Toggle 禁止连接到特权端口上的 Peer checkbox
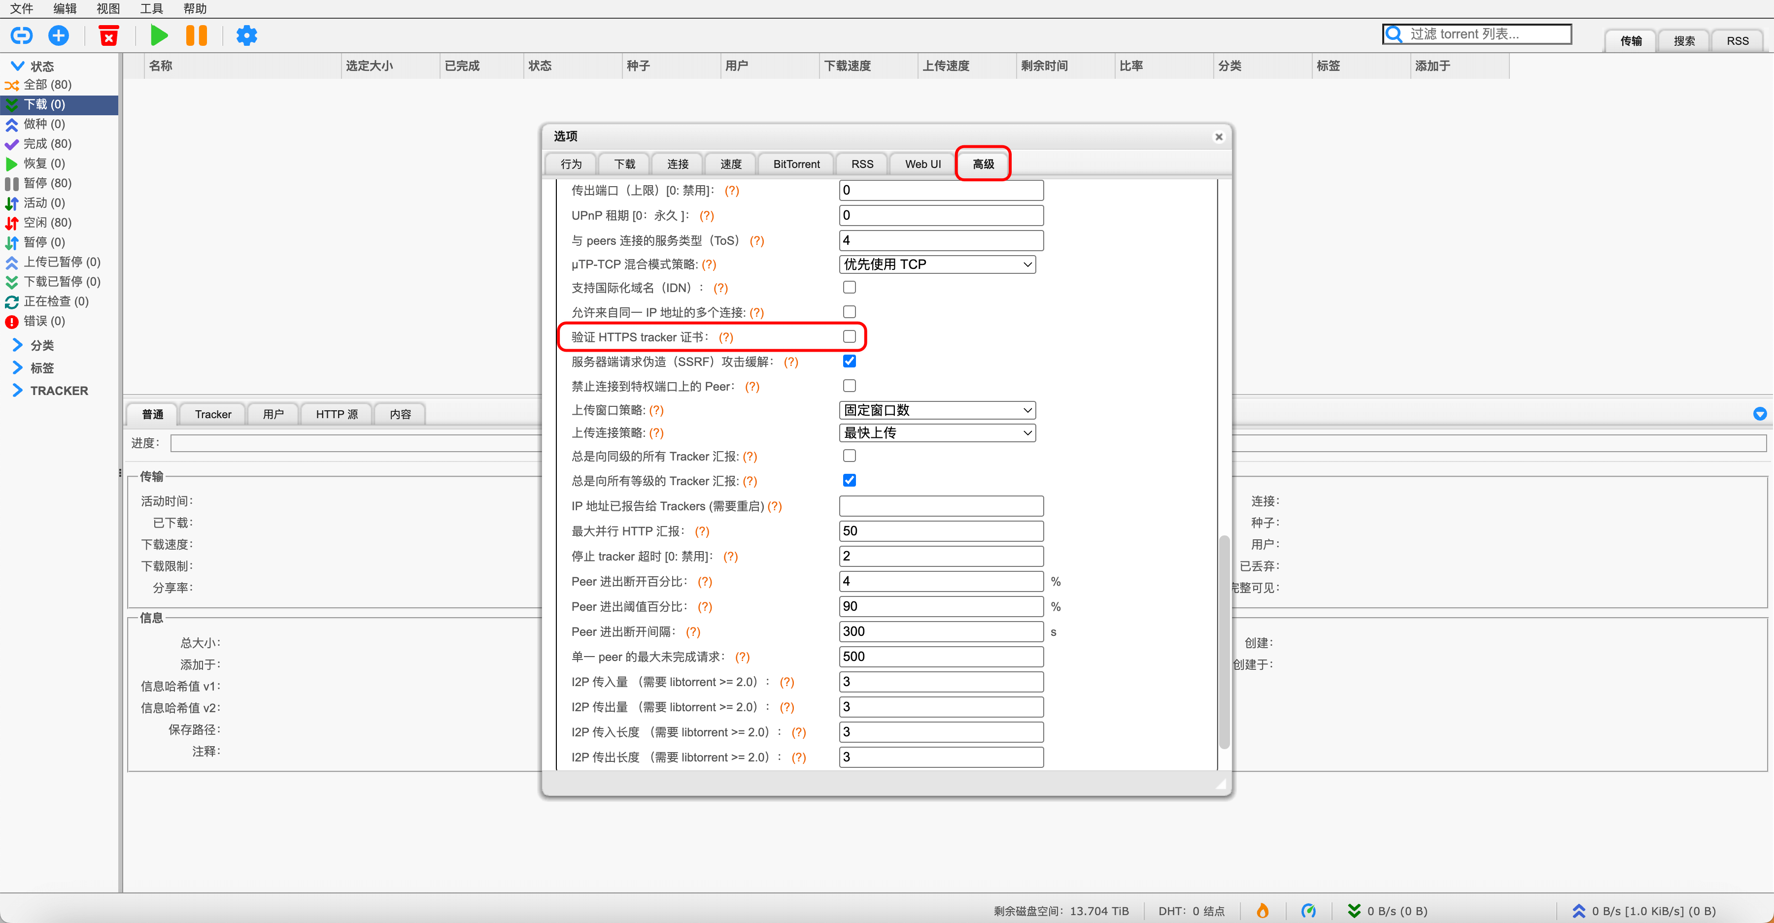Viewport: 1774px width, 923px height. (849, 386)
